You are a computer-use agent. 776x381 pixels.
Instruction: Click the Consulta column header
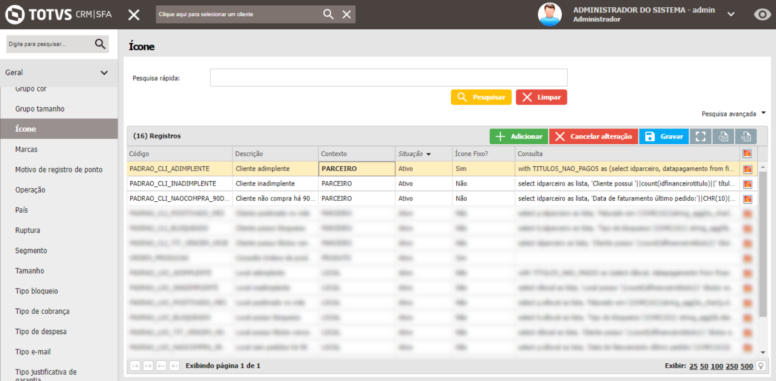coord(627,154)
